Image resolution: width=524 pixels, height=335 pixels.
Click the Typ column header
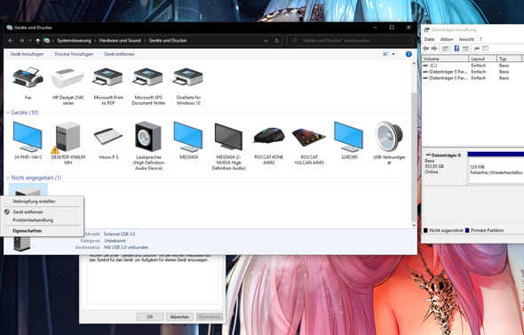point(509,59)
